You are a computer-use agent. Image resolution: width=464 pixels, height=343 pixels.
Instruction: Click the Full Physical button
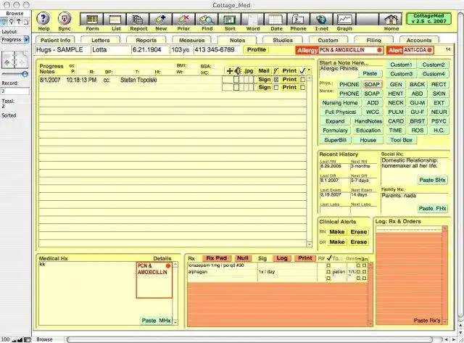point(341,112)
